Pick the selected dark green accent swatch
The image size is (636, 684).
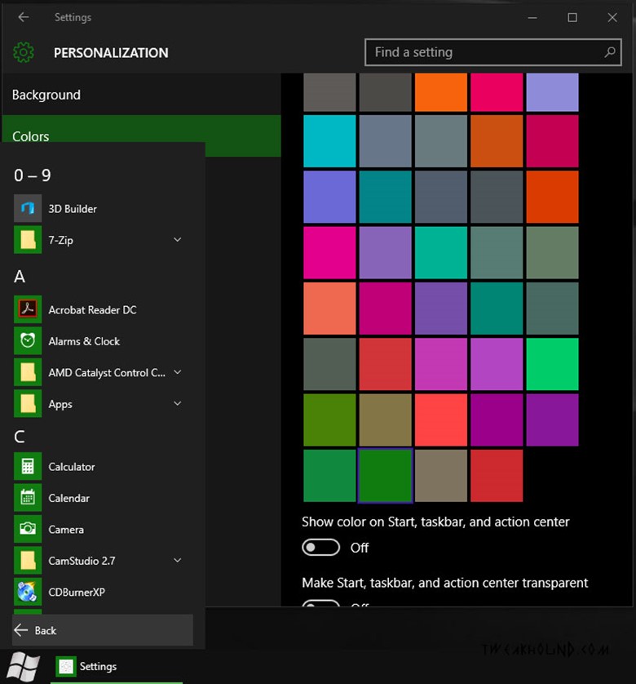[x=386, y=476]
